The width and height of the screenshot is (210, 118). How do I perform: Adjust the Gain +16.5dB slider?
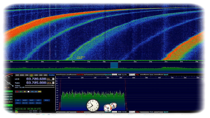[x=40, y=87]
